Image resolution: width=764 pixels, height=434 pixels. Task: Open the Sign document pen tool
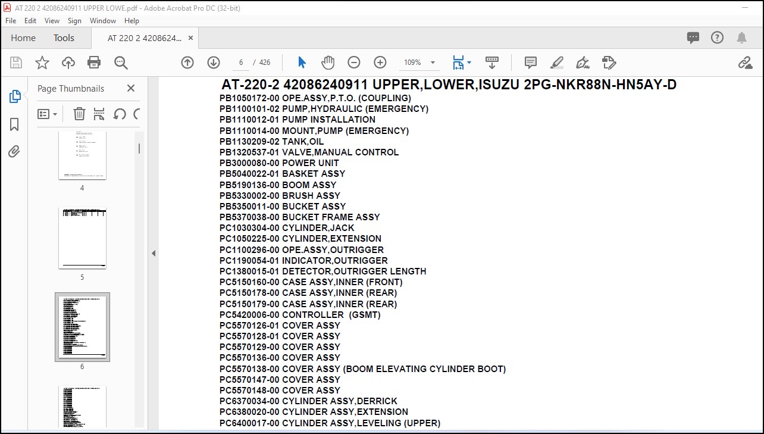[x=583, y=63]
